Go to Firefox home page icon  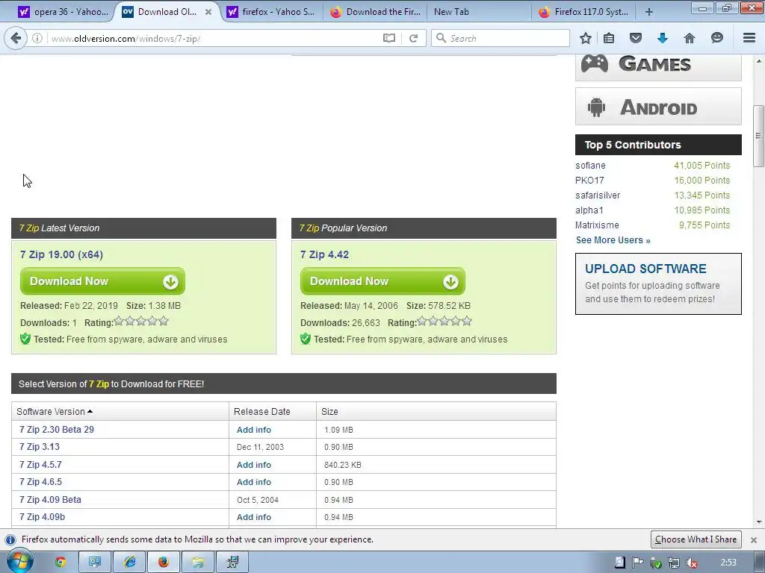[x=689, y=38]
